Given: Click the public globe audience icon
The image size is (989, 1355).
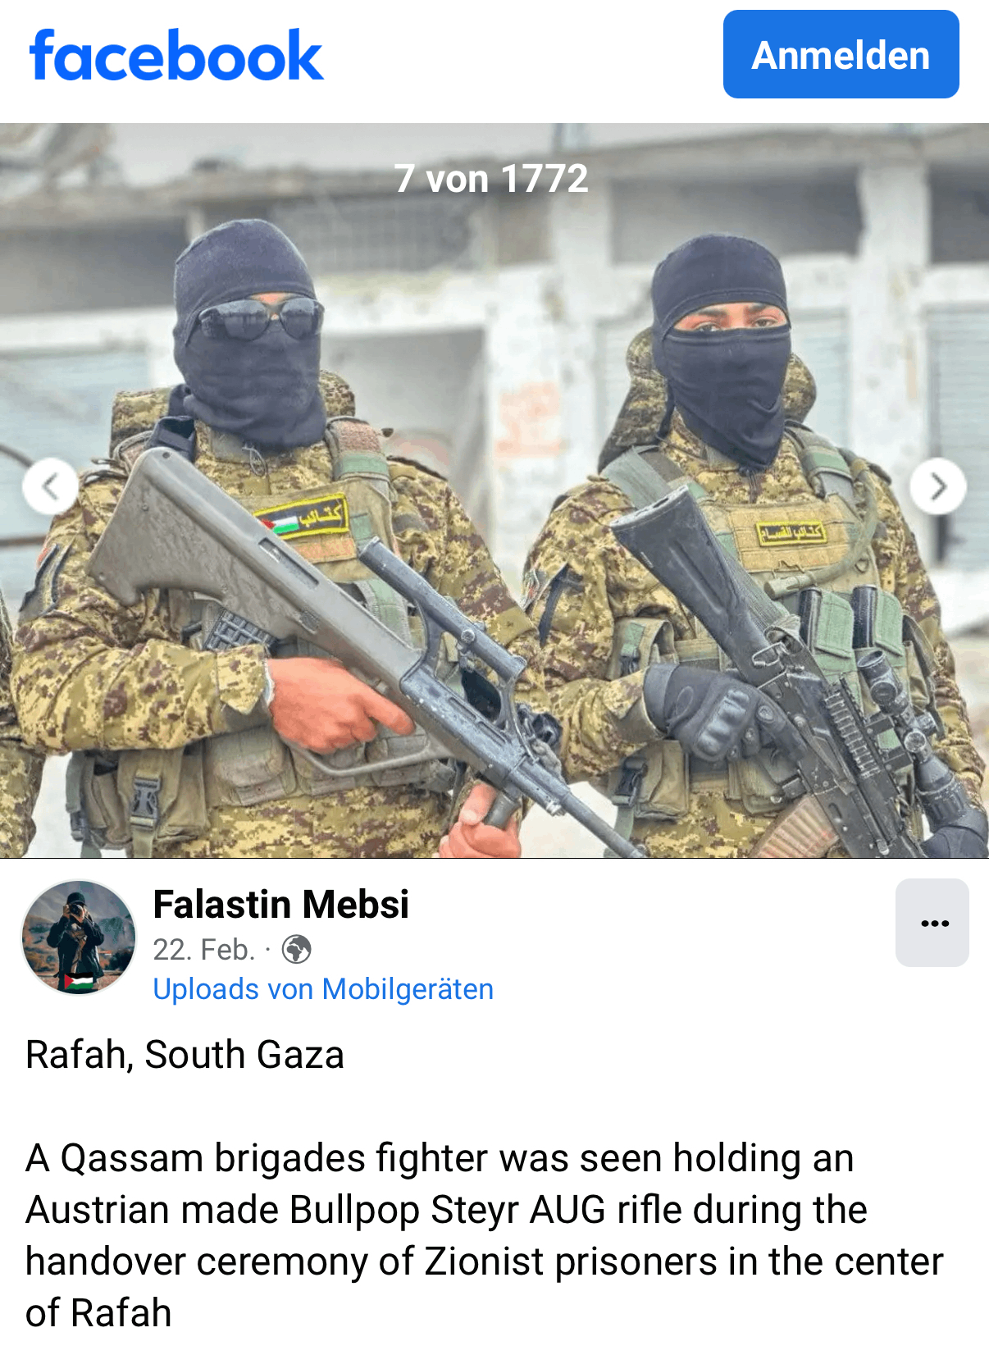Looking at the screenshot, I should 296,950.
